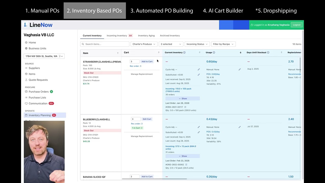Image resolution: width=325 pixels, height=183 pixels.
Task: Click the Logout button
Action: pyautogui.click(x=297, y=25)
